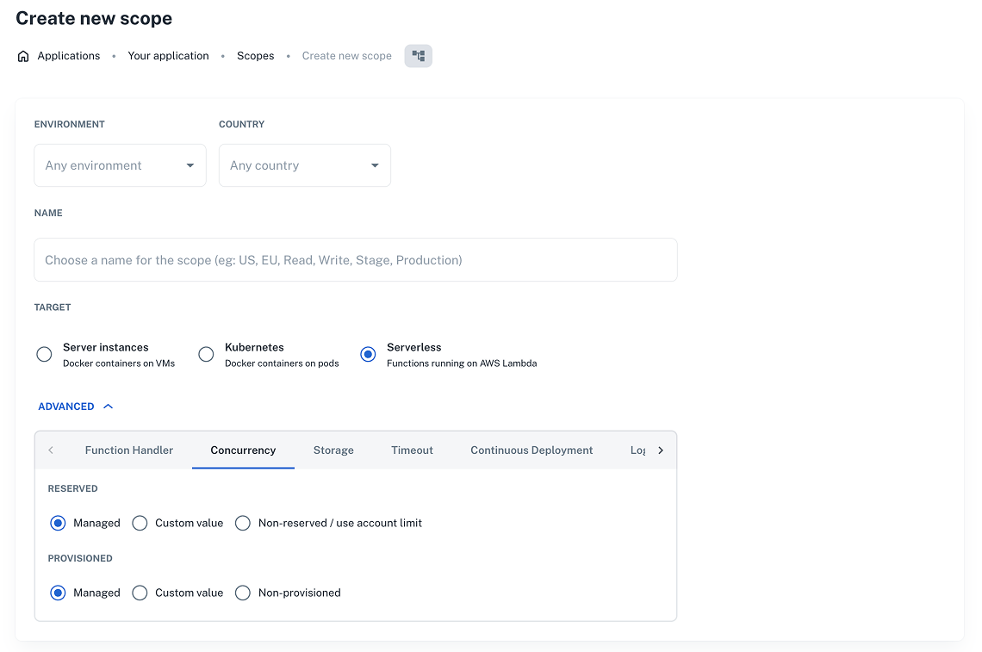Collapse the Advanced section
Screen dimensions: 982x652
coord(76,407)
